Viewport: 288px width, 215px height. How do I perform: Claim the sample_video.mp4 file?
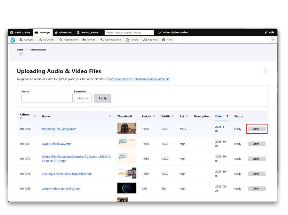pos(257,188)
